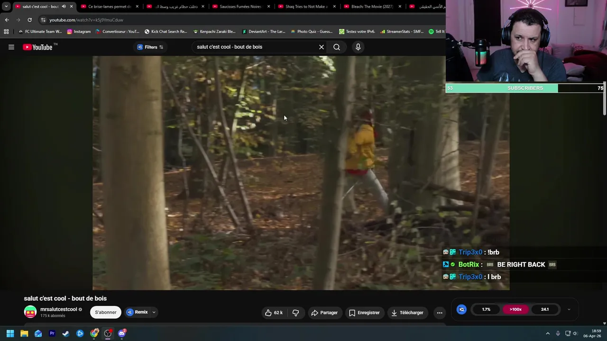The width and height of the screenshot is (607, 341).
Task: Open the Instagram bookmark
Action: (79, 32)
